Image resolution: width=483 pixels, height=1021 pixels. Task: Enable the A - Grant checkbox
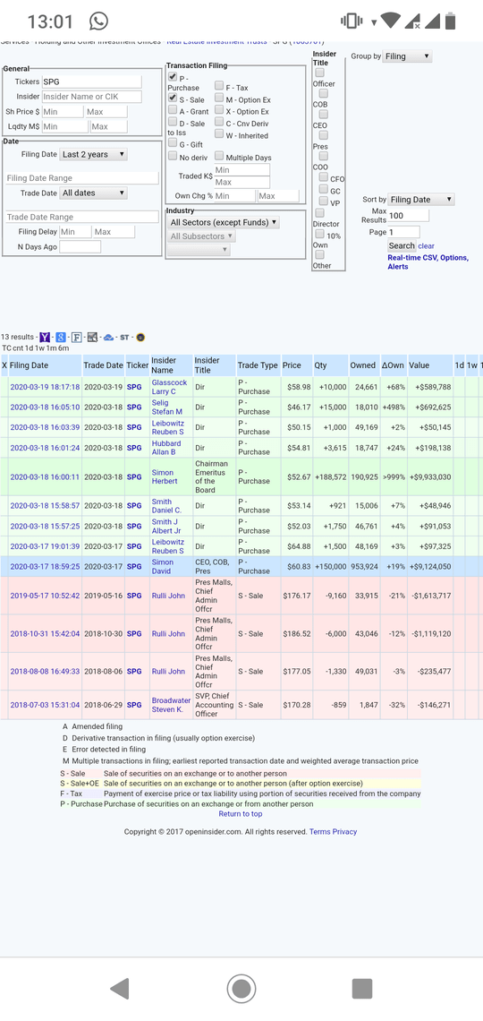click(173, 110)
